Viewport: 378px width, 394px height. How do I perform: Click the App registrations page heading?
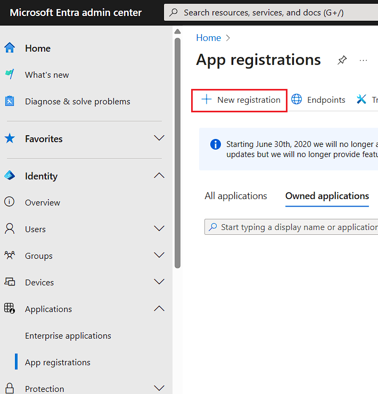tap(258, 60)
